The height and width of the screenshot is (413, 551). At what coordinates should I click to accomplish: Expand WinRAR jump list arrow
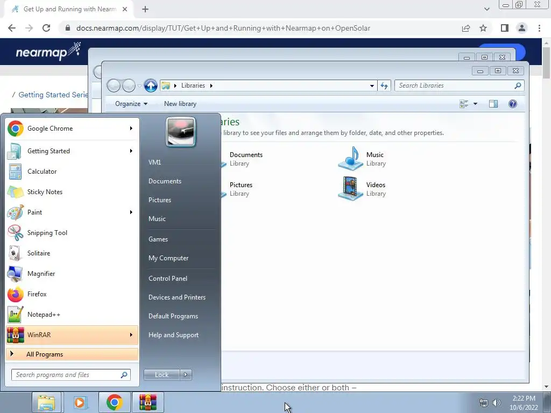(131, 334)
